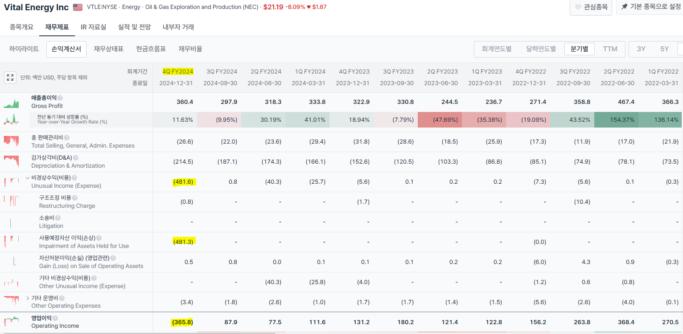The image size is (683, 334).
Task: Click the info icon next to 영업이익
Action: [x=55, y=318]
